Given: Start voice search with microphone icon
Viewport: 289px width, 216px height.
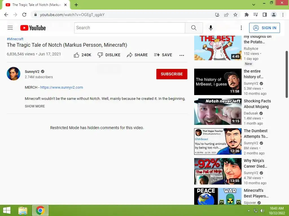Looking at the screenshot, I should (x=211, y=28).
